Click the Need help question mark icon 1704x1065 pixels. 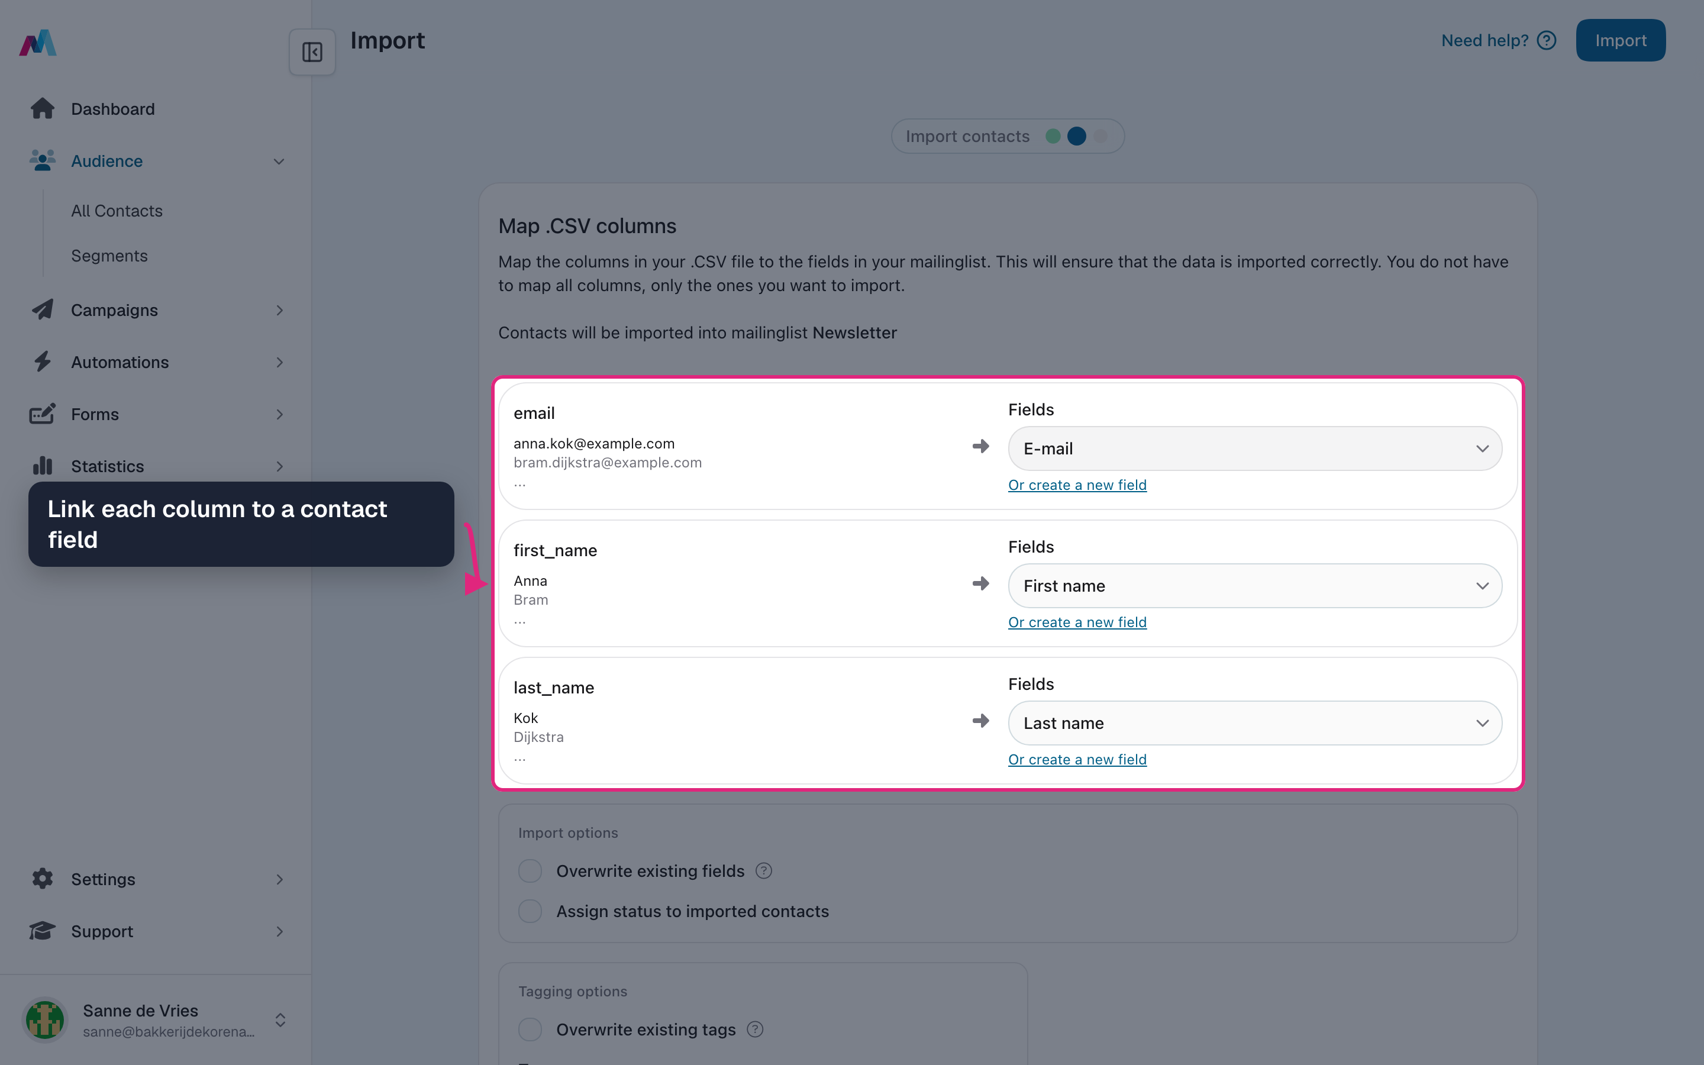pos(1546,41)
